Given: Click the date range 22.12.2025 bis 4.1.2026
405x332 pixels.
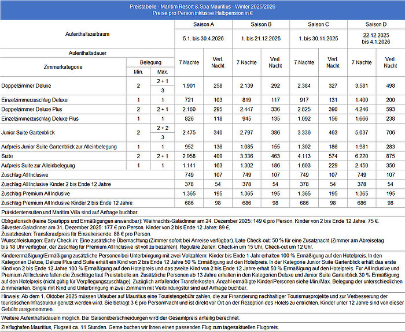Looking at the screenshot, I should (x=376, y=39).
